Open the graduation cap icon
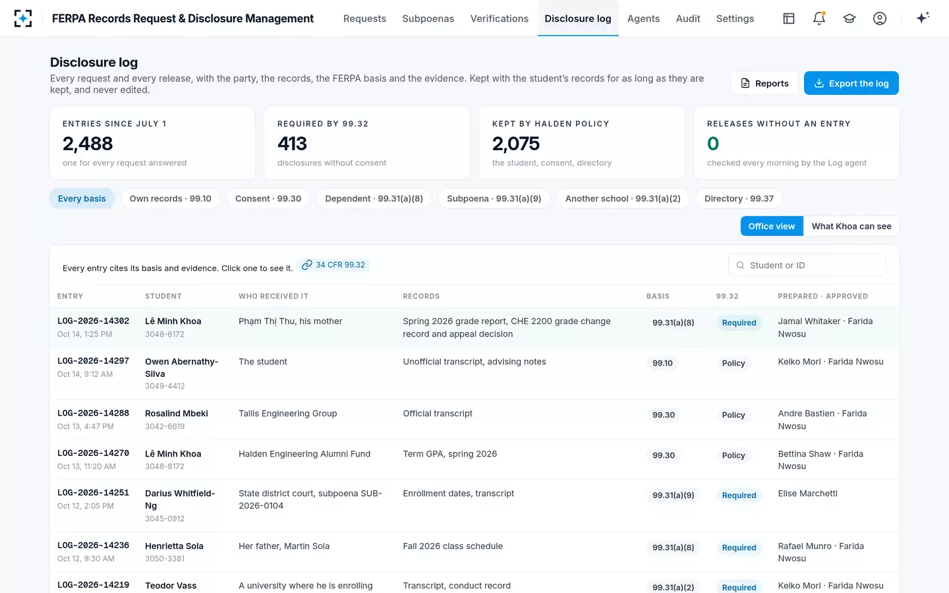 [849, 18]
